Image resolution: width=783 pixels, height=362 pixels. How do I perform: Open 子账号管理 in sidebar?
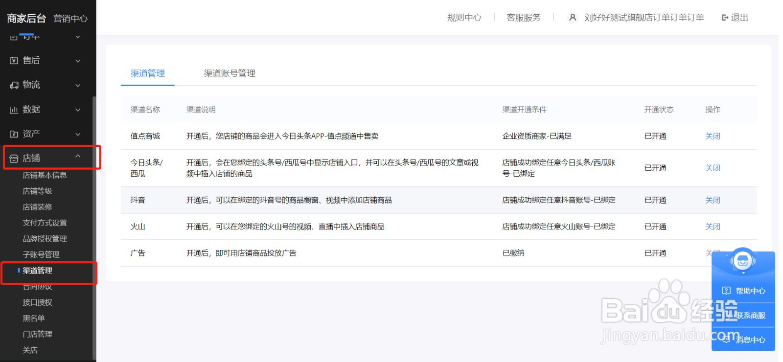click(x=41, y=254)
